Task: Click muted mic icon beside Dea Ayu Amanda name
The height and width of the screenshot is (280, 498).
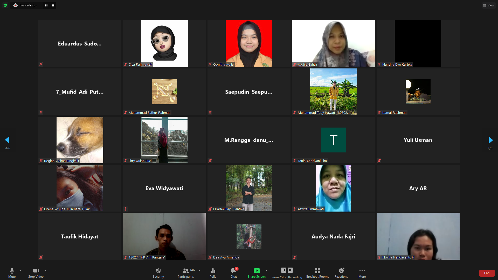Action: click(x=210, y=257)
